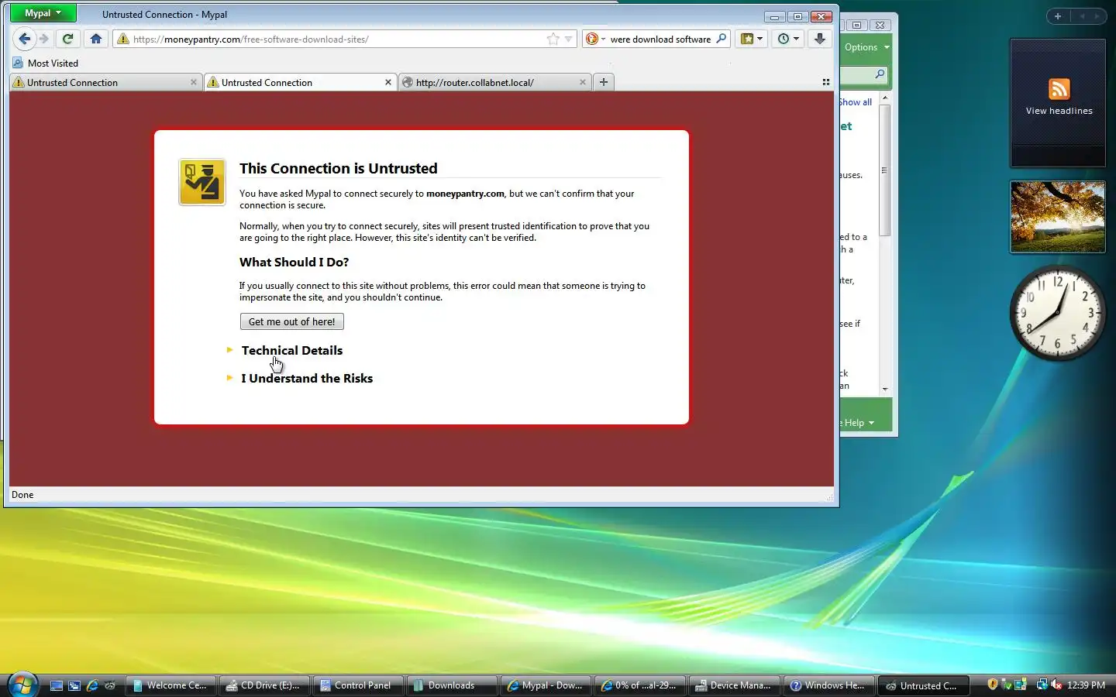This screenshot has height=697, width=1116.
Task: Open the home page button
Action: (96, 39)
